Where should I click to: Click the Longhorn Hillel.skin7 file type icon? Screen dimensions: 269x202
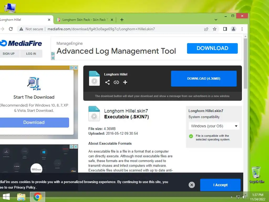click(94, 114)
